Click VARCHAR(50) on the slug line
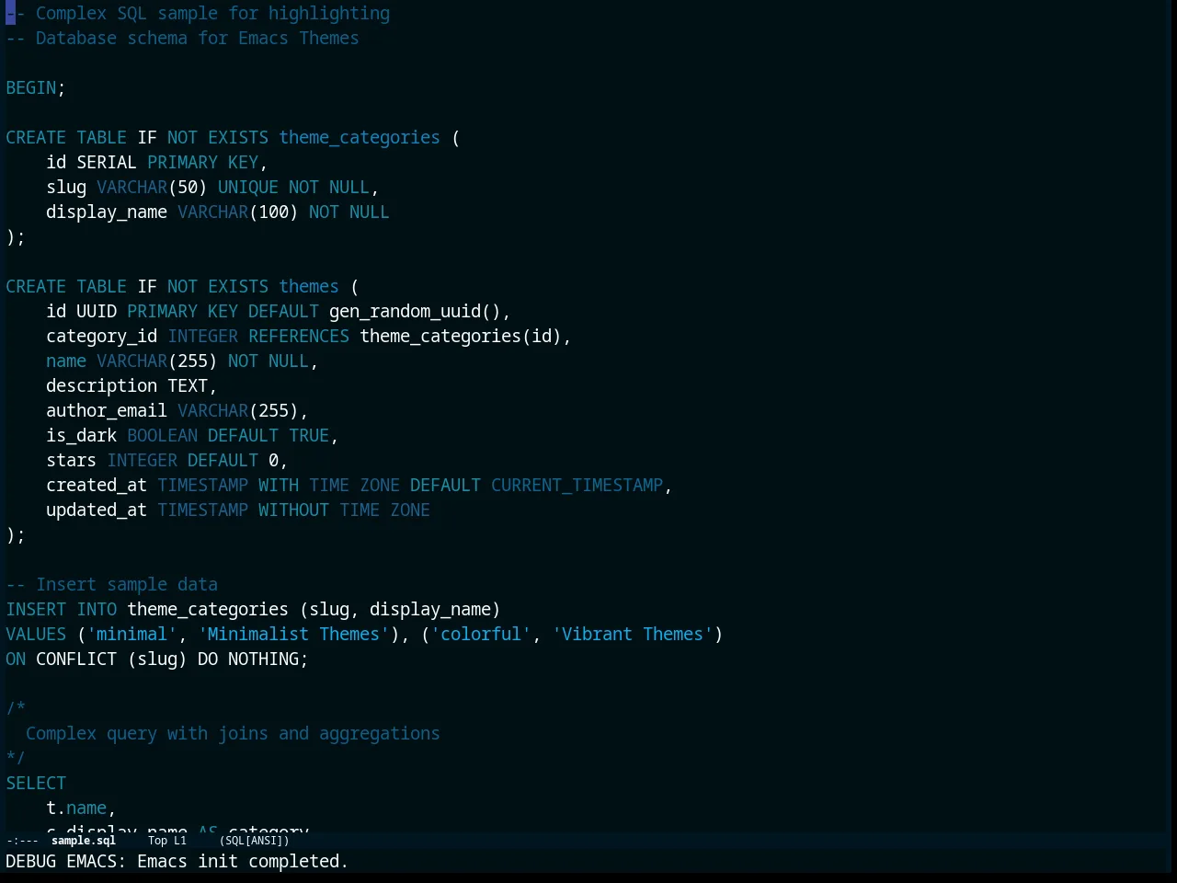Image resolution: width=1177 pixels, height=883 pixels. click(152, 188)
